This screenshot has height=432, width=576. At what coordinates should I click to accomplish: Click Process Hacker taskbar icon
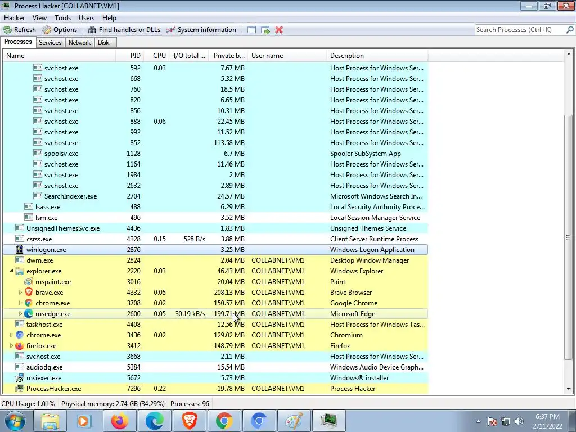click(328, 421)
